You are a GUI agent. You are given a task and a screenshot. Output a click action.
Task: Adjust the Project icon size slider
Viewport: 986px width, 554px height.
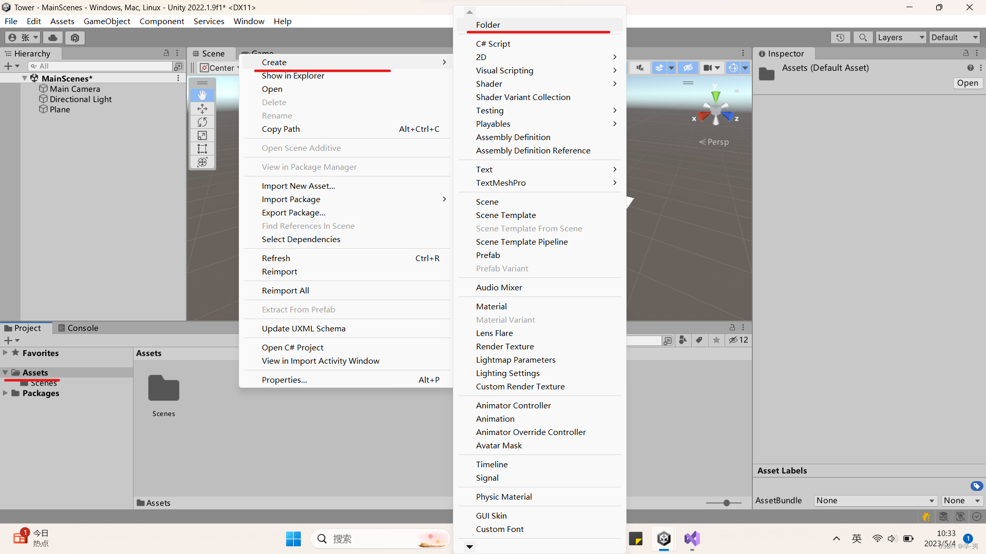tap(726, 503)
